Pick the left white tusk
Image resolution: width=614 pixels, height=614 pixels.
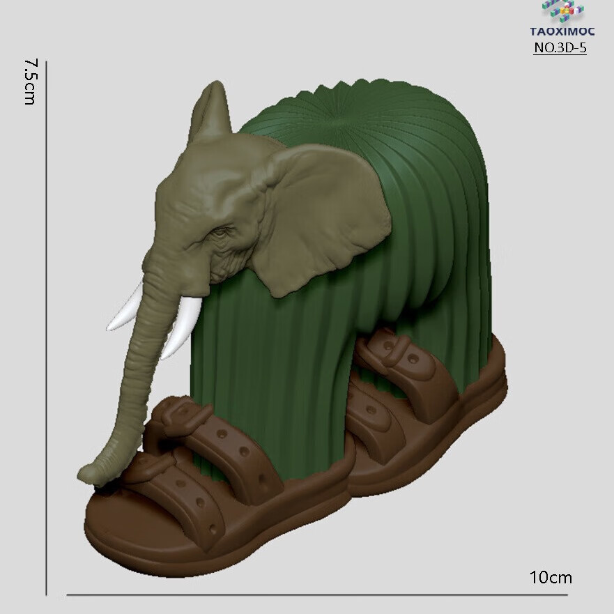tap(125, 312)
